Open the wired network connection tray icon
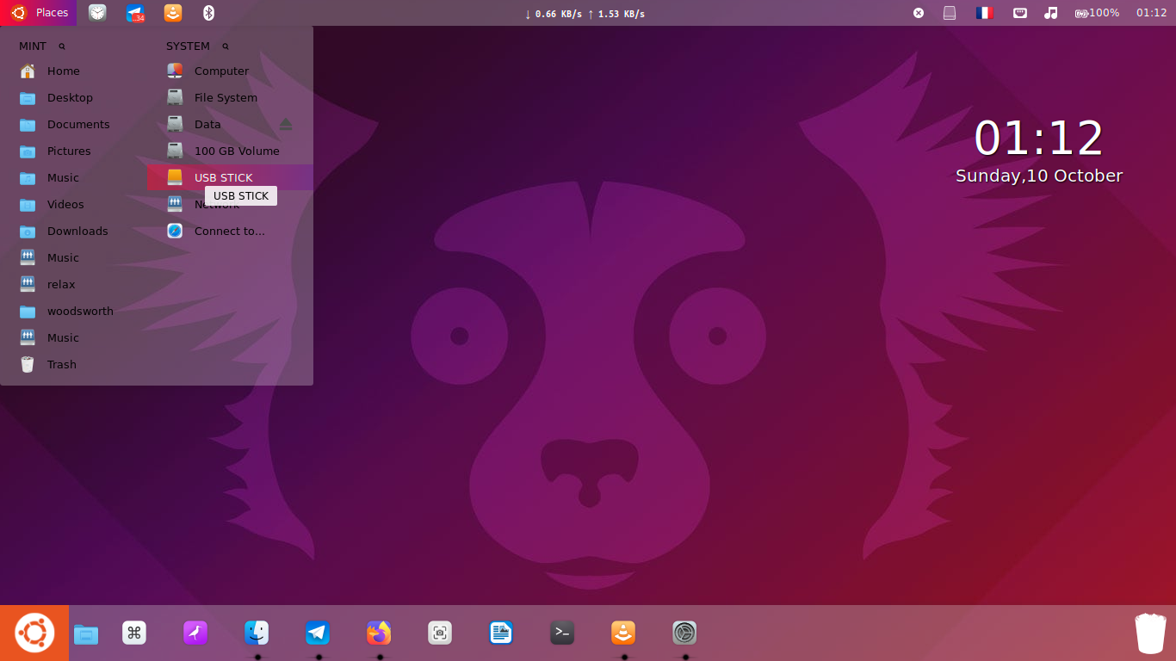This screenshot has height=661, width=1176. point(1020,13)
